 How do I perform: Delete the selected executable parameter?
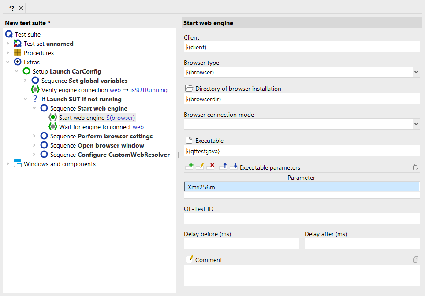click(211, 166)
